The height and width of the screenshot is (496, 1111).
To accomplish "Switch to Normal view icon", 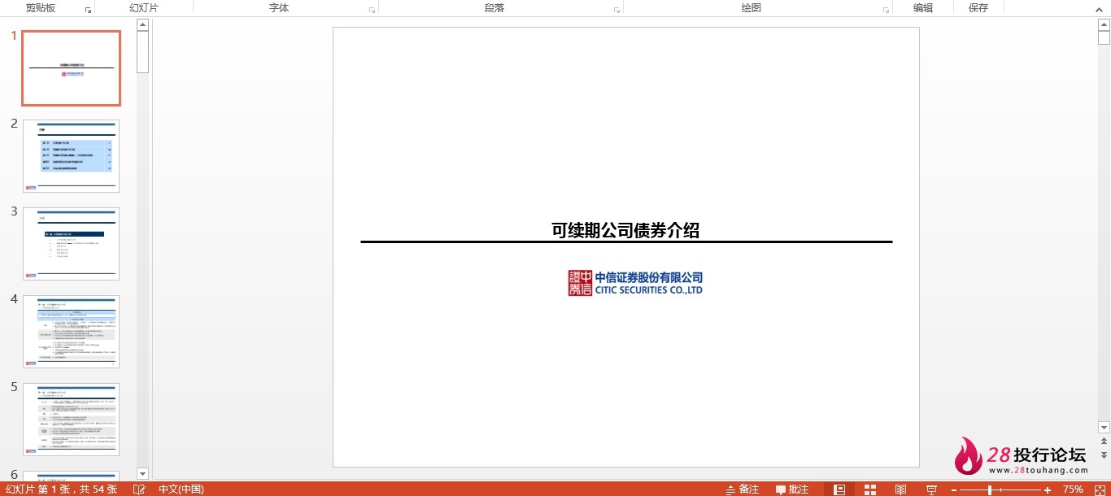I will (x=839, y=489).
